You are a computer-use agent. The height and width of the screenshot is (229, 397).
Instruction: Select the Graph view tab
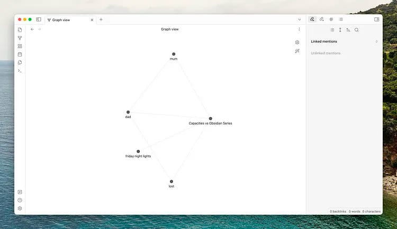[70, 20]
